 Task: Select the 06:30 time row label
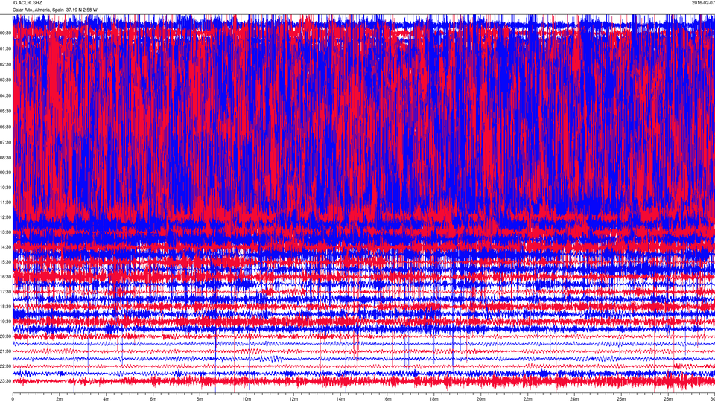[x=5, y=127]
